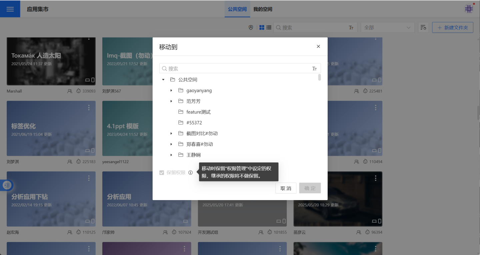Click the info icon beside 保留权限
Image resolution: width=480 pixels, height=255 pixels.
190,172
